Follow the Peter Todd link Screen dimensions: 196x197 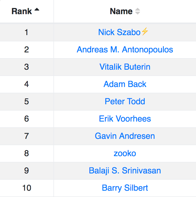coord(125,101)
